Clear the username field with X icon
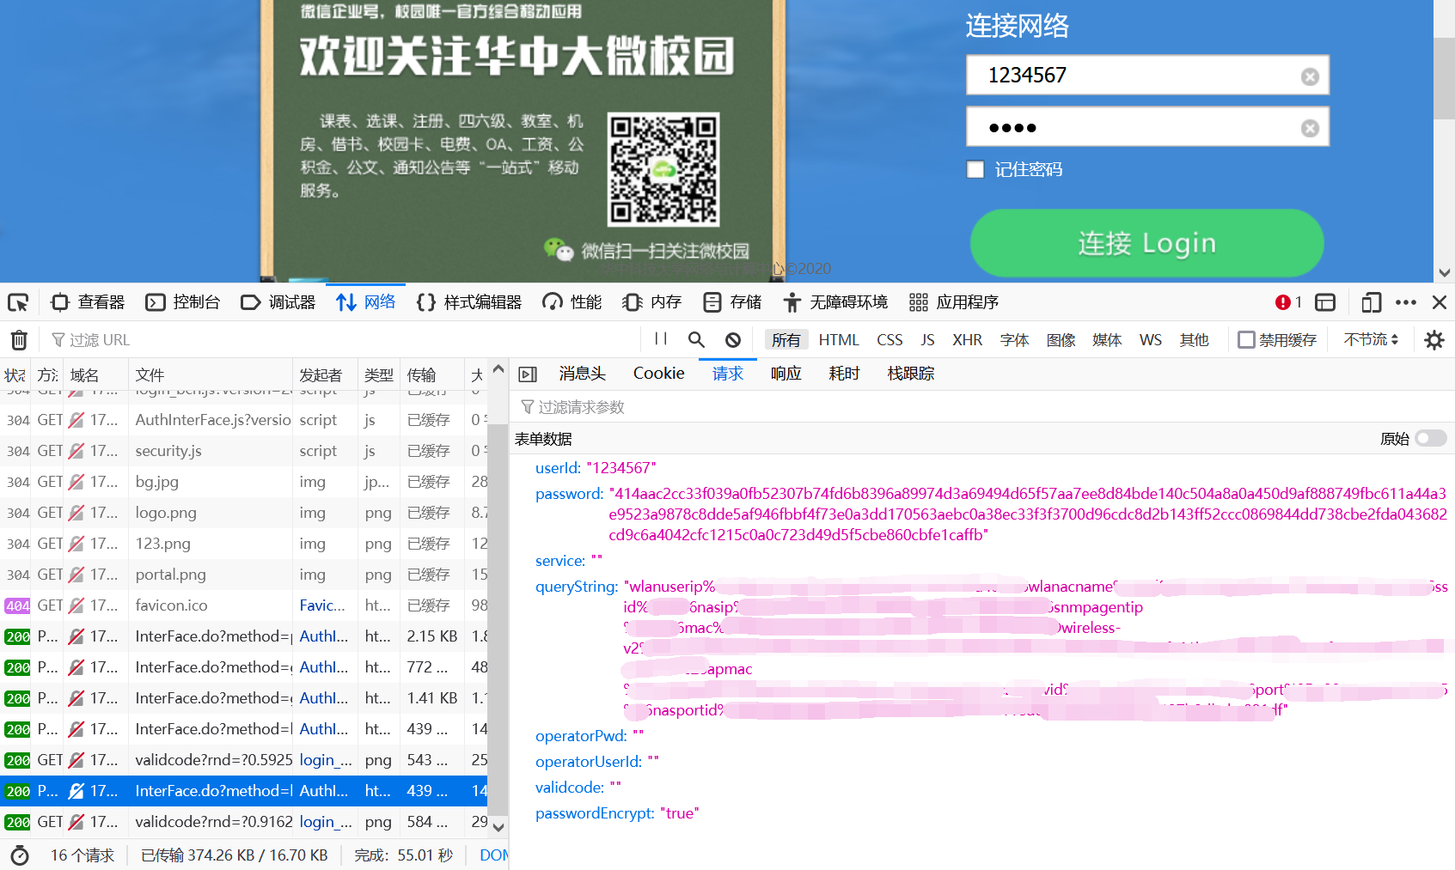Image resolution: width=1455 pixels, height=870 pixels. tap(1310, 76)
